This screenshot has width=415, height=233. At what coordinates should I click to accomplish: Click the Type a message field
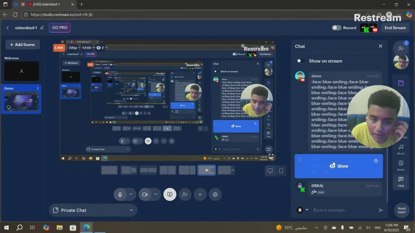[344, 210]
